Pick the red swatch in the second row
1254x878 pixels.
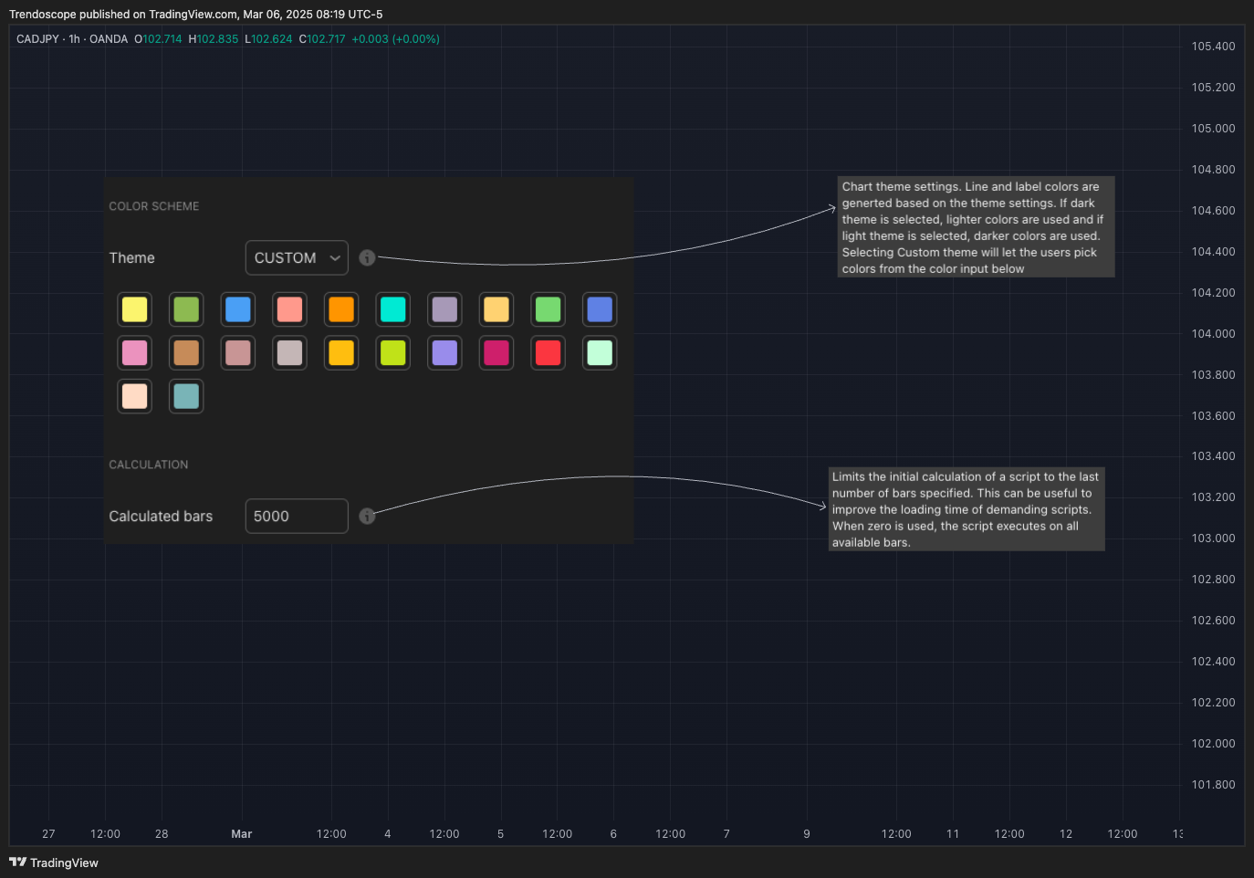pyautogui.click(x=549, y=353)
